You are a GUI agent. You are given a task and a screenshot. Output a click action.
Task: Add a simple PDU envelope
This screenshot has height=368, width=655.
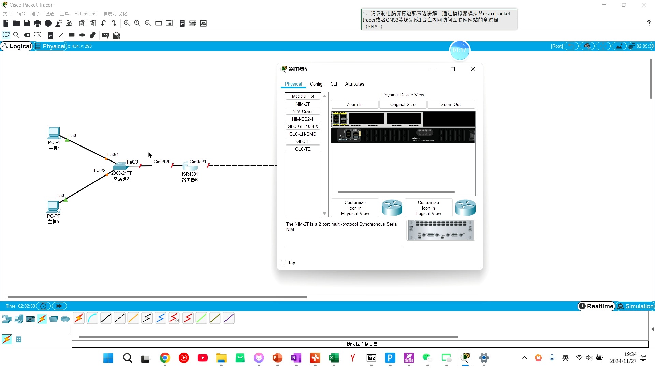(x=106, y=35)
